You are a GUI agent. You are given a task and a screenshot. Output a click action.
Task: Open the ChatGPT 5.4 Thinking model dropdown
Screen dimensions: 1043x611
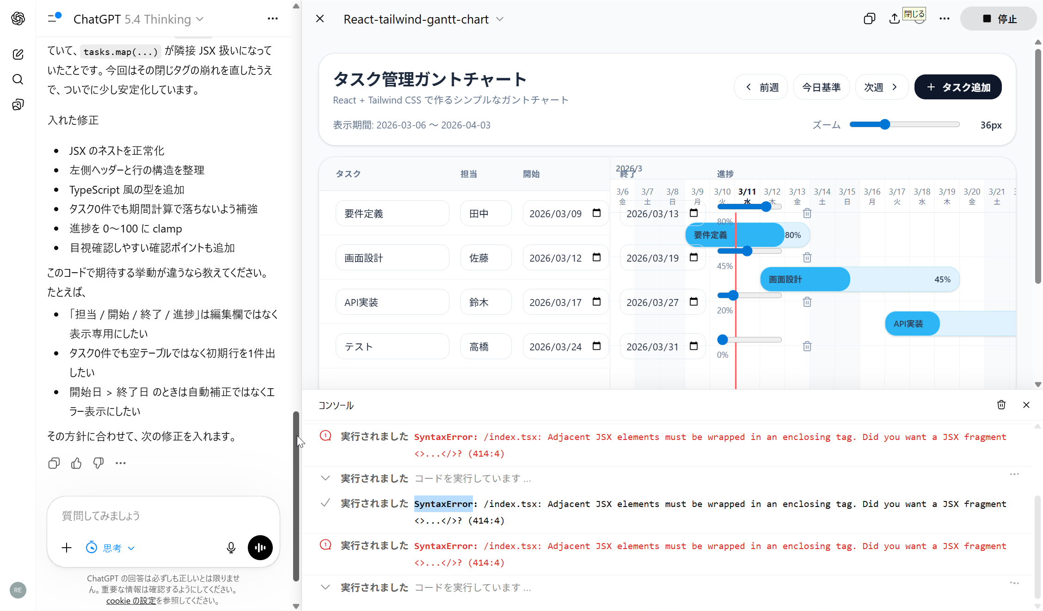pos(138,19)
